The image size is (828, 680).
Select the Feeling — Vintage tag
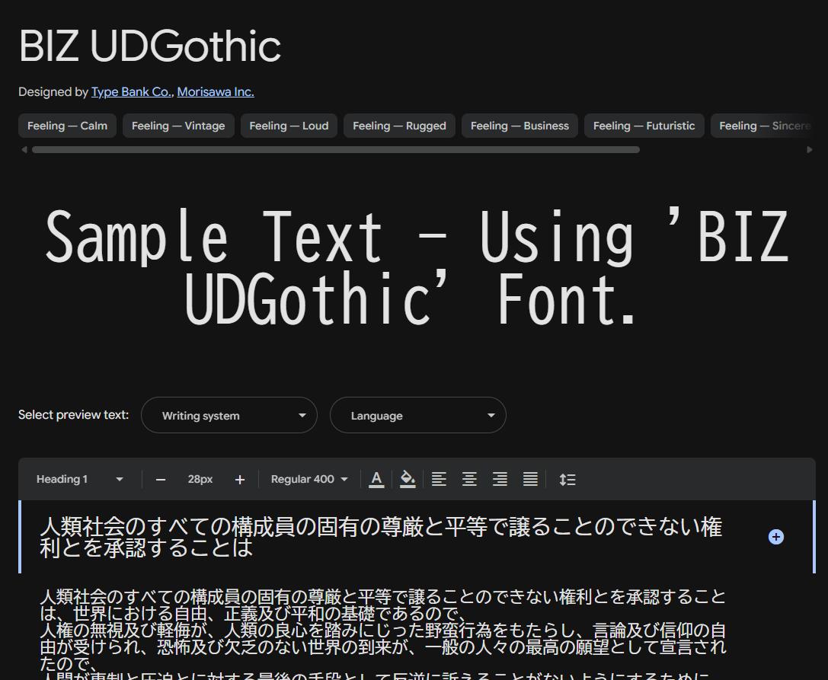pos(178,126)
